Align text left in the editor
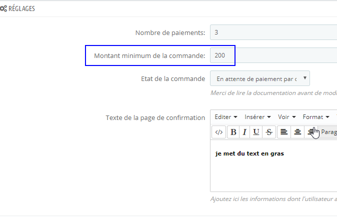 (x=284, y=132)
